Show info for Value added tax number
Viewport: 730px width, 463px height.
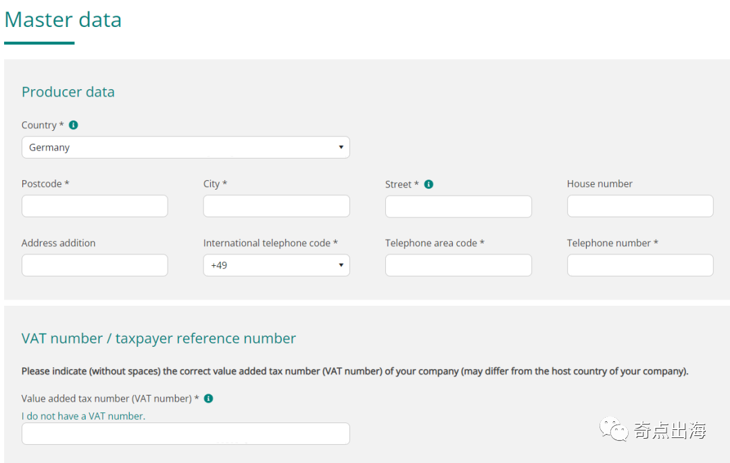pos(208,398)
